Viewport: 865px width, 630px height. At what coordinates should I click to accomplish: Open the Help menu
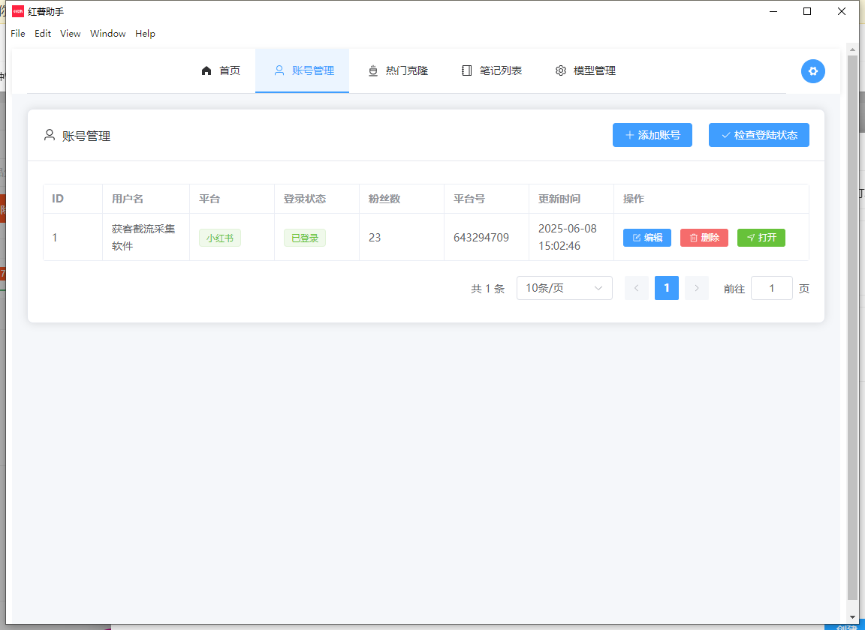click(145, 34)
